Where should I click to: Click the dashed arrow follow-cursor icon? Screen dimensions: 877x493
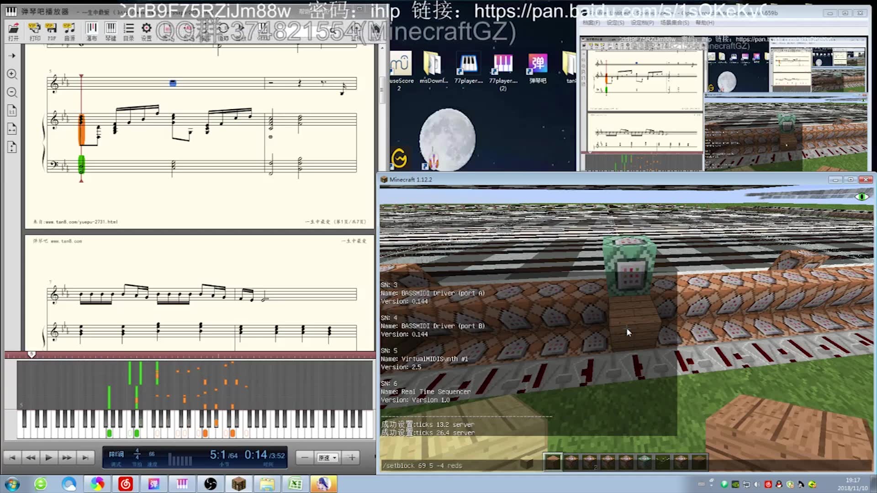tap(12, 56)
